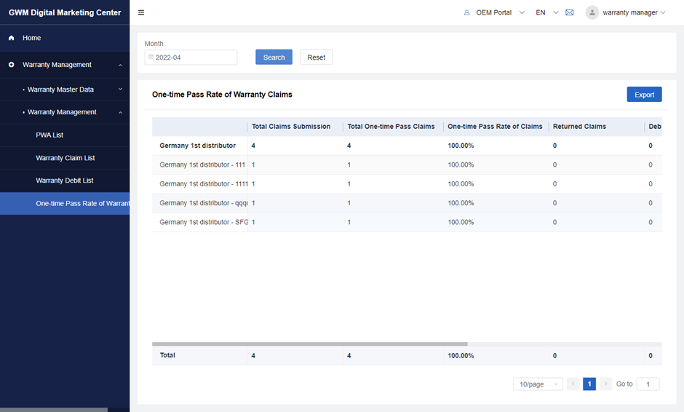Viewport: 684px width, 412px height.
Task: Open the EN language dropdown
Action: click(x=546, y=12)
